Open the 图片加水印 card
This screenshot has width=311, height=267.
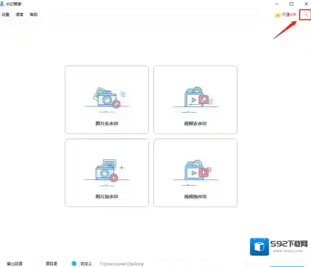click(106, 173)
